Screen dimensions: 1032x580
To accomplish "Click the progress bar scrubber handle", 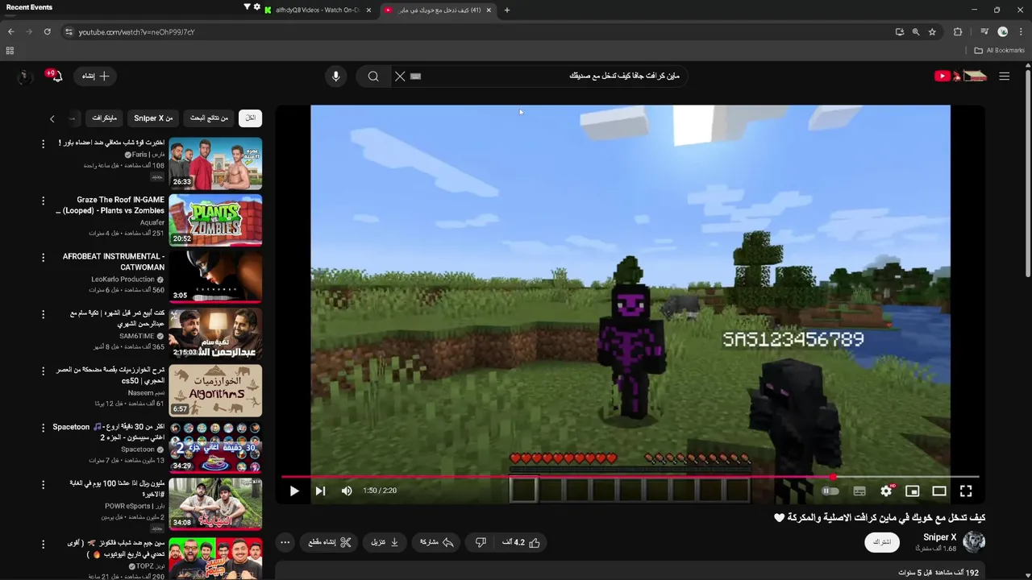I will (833, 477).
